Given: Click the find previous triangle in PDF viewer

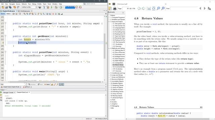Looking at the screenshot, I should pyautogui.click(x=200, y=8).
